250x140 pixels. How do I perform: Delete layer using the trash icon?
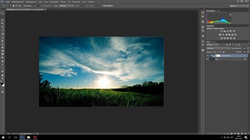coord(245,134)
